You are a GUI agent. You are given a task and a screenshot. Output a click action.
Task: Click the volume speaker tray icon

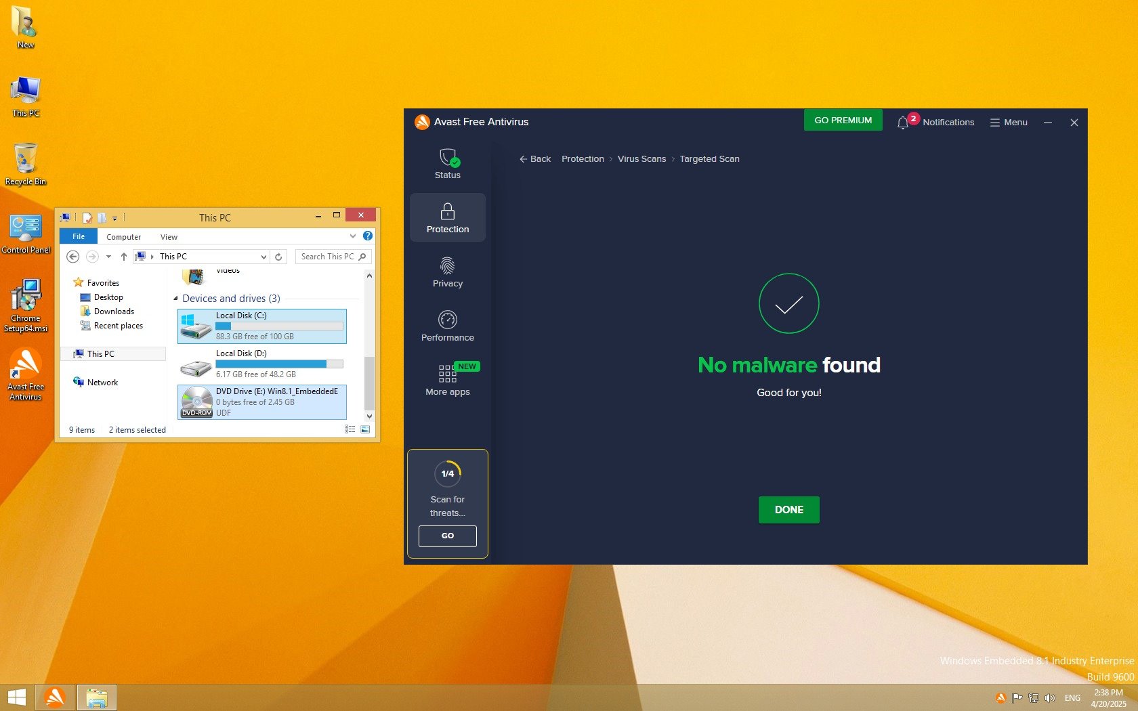tap(1050, 698)
